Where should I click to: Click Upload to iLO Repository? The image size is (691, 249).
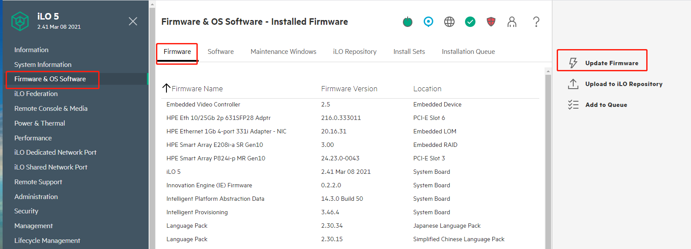point(623,84)
